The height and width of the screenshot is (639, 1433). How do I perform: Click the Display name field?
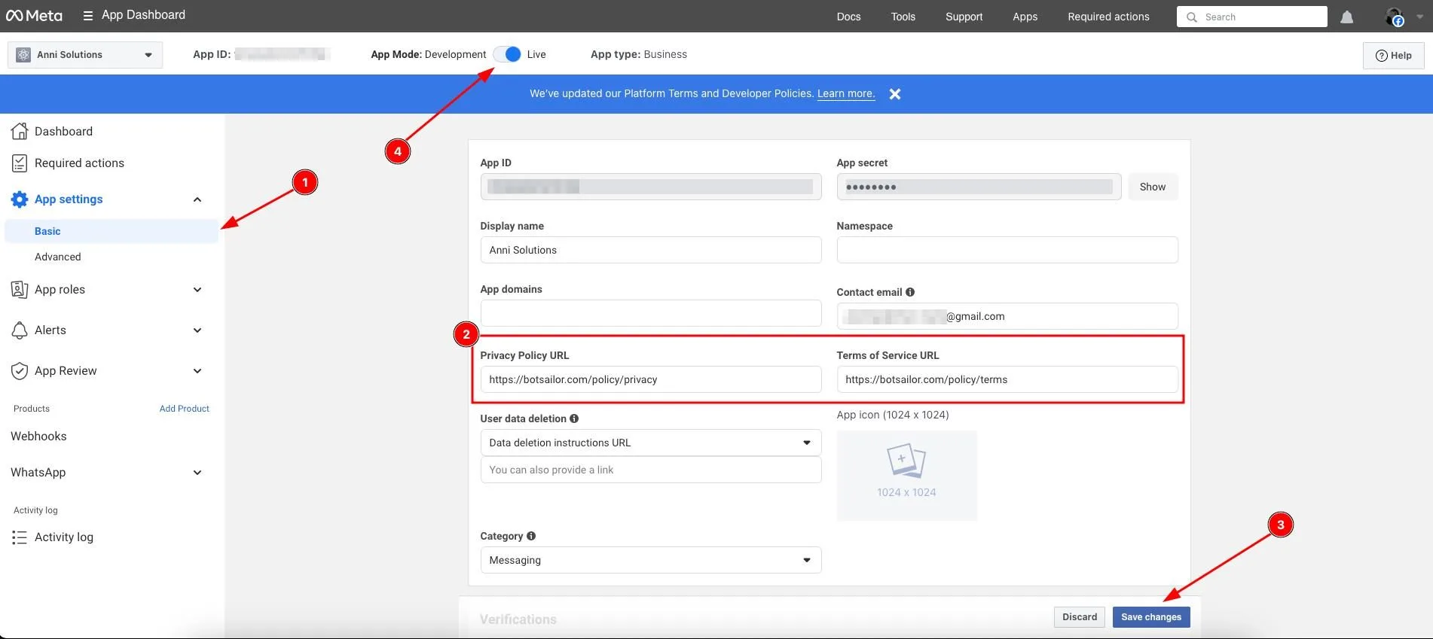point(651,250)
